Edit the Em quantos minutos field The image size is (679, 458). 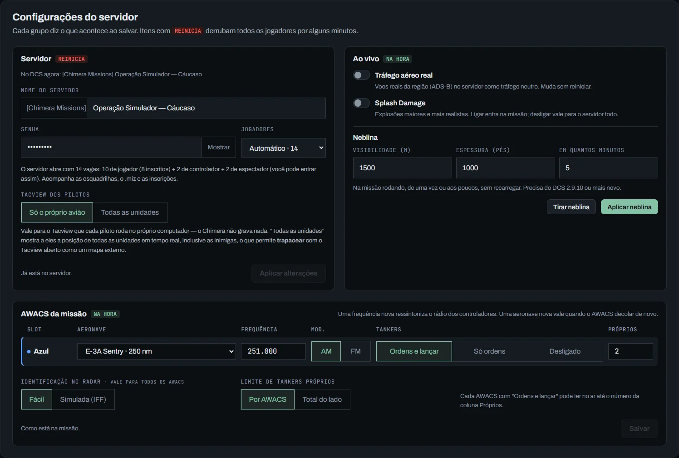pos(608,168)
